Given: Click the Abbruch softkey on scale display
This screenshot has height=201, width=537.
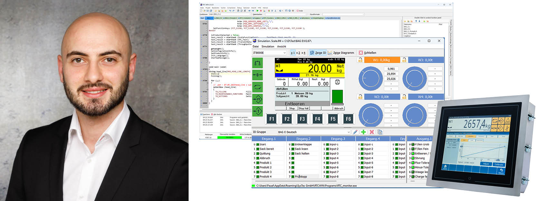Looking at the screenshot, I should tap(339, 108).
